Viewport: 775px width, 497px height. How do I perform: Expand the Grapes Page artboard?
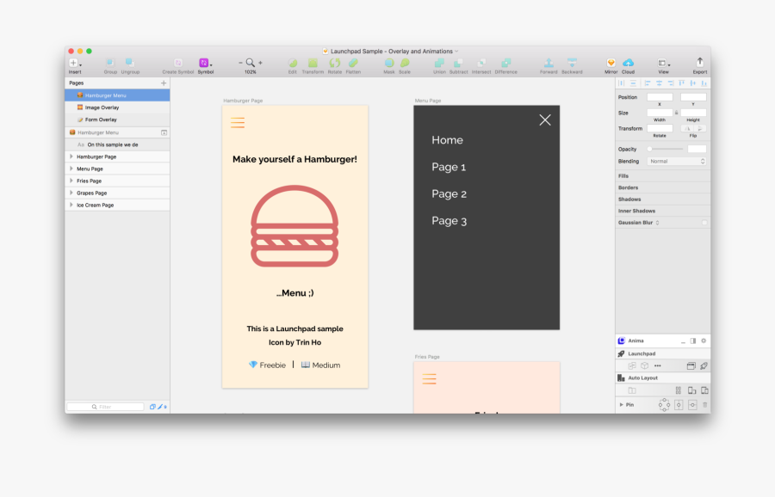(71, 193)
